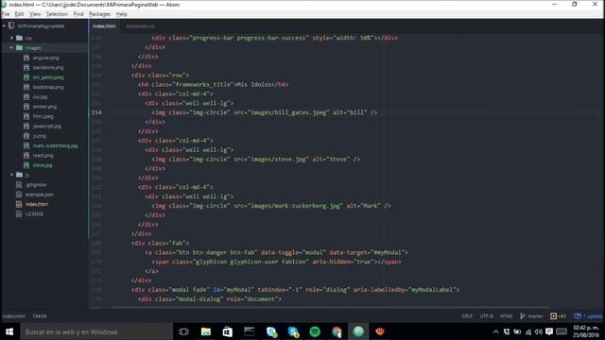Screen dimensions: 605x340
Task: Open the Help menu
Action: click(x=122, y=14)
